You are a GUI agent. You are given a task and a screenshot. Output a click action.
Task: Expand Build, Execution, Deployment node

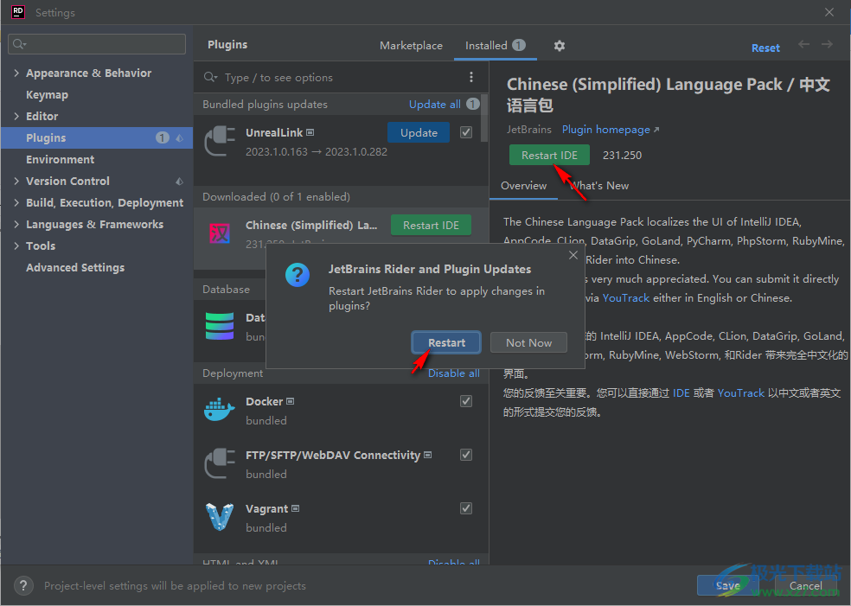click(x=16, y=203)
